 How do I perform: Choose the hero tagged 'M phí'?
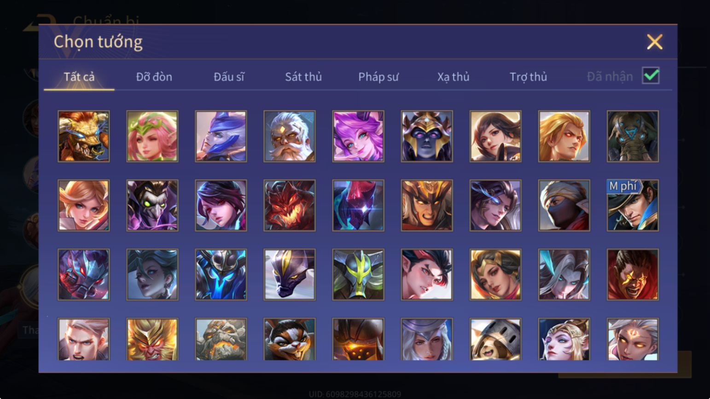(633, 205)
